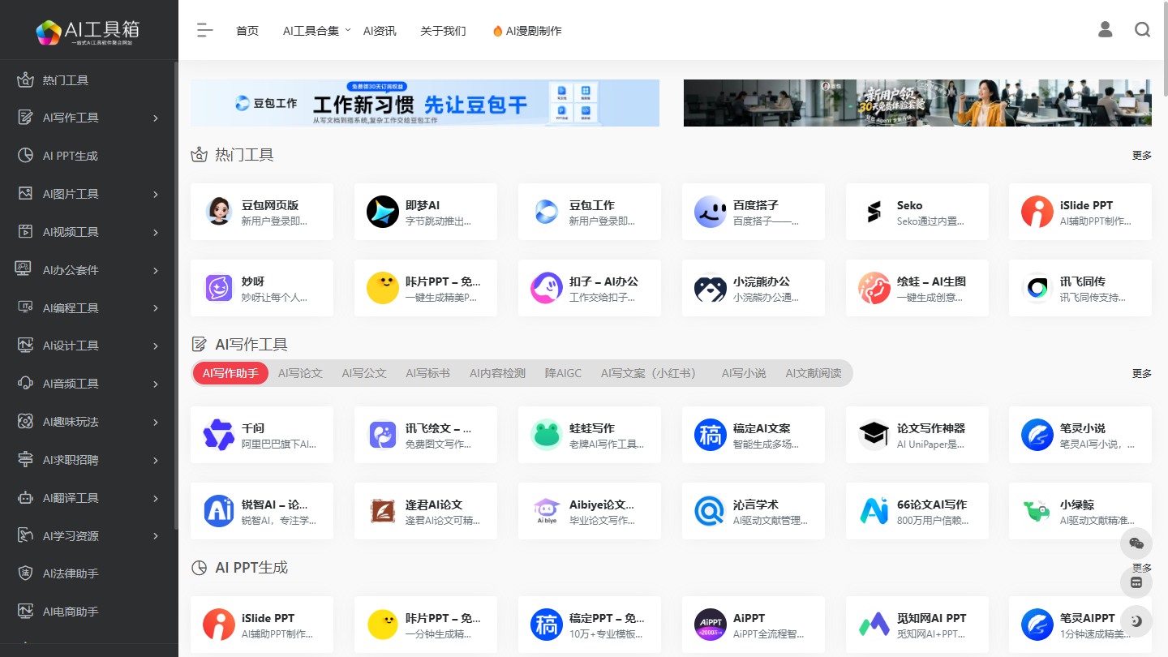Open the 沁言学术 logo icon
The height and width of the screenshot is (657, 1168).
(711, 511)
